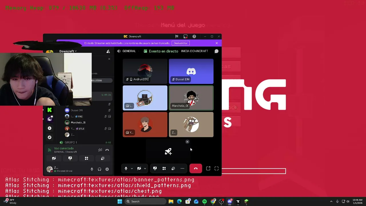Toggle camera in call toolbar
Screen dimensions: 366x206
click(x=139, y=169)
